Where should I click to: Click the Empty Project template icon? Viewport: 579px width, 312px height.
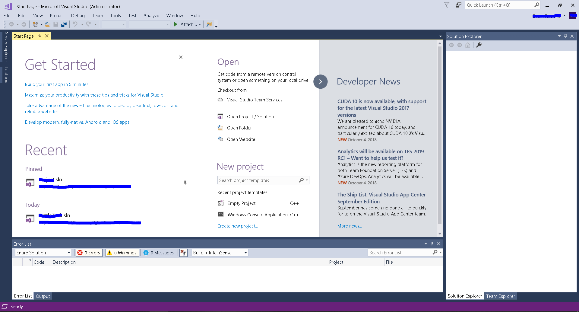[x=221, y=203]
